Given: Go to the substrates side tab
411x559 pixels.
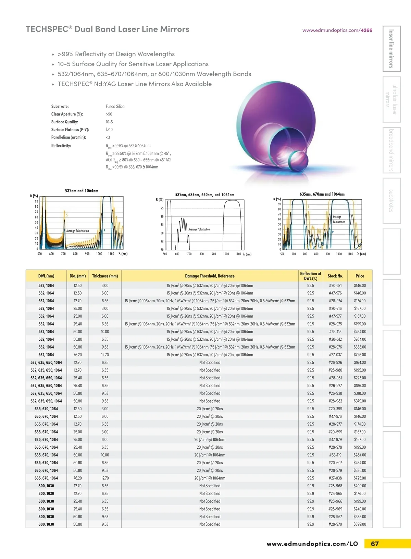Looking at the screenshot, I should click(391, 201).
